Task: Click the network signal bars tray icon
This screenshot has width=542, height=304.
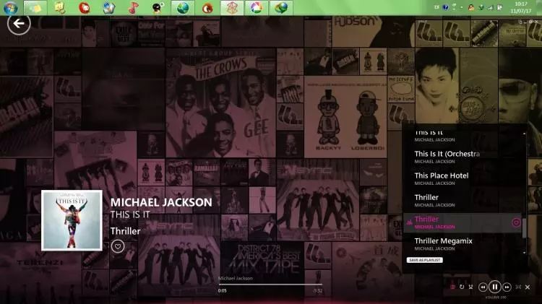Action: 490,7
